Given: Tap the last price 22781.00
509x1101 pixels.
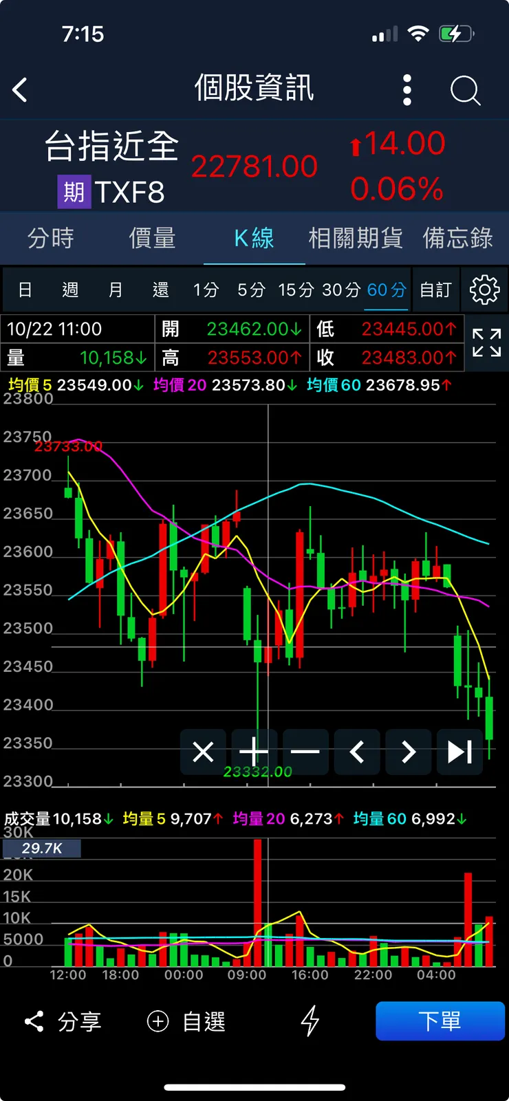Looking at the screenshot, I should point(254,166).
